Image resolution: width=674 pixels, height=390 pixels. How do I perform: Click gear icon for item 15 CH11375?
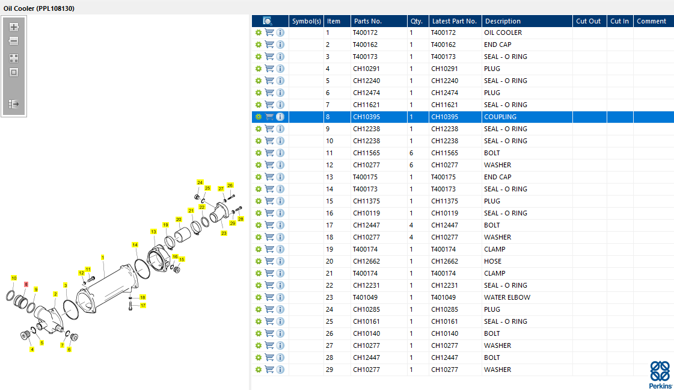click(x=259, y=201)
